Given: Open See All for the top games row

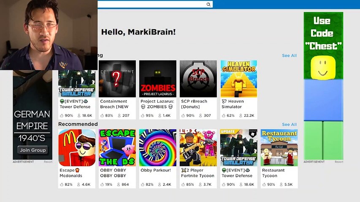Looking at the screenshot, I should [289, 56].
